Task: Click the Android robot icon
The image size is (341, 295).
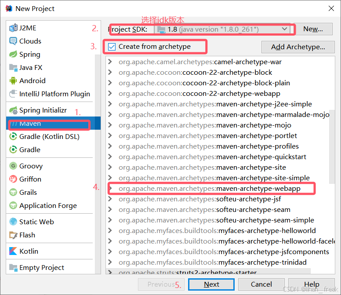Action: [13, 81]
